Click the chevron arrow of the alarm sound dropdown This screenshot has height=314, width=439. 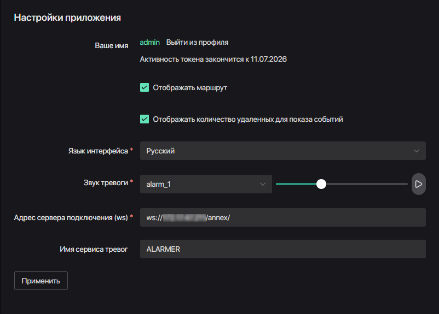coord(263,184)
